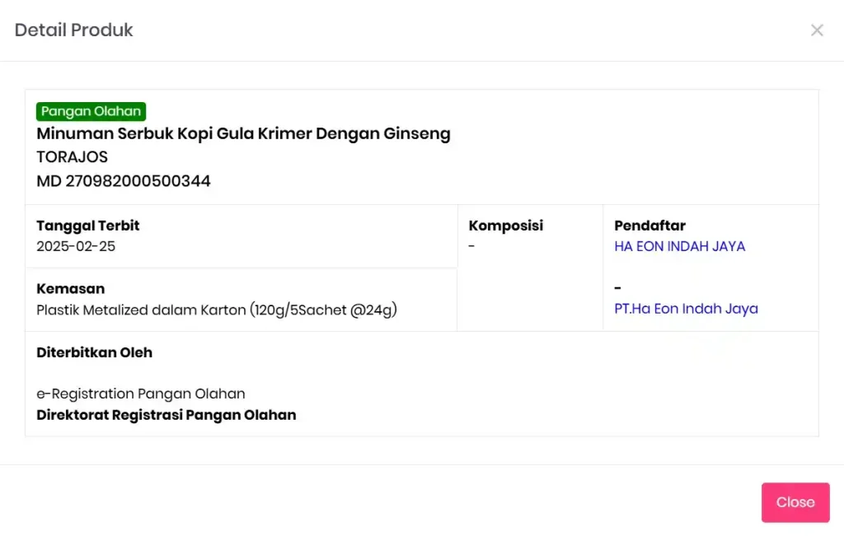Click the Pendaftar heading

(649, 226)
